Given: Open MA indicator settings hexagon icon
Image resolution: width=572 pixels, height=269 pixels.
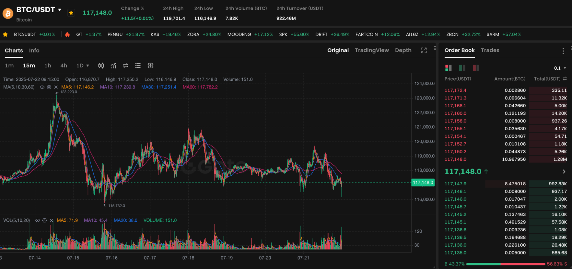Looking at the screenshot, I should point(49,87).
